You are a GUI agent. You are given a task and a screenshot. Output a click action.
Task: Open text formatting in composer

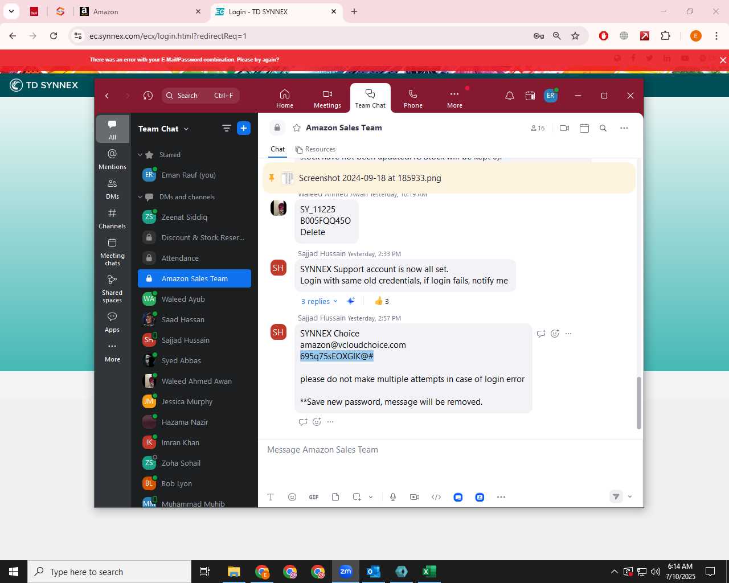[271, 497]
